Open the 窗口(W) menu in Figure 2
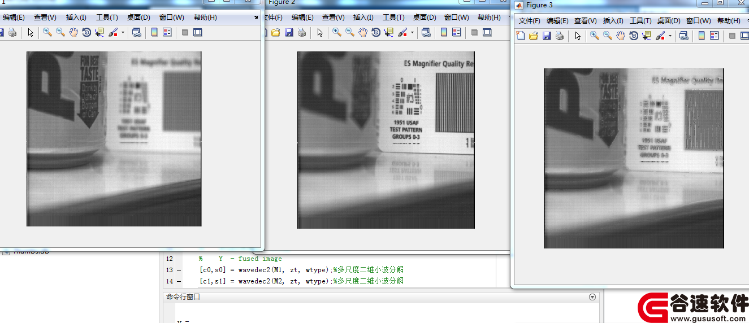Image resolution: width=749 pixels, height=323 pixels. tap(457, 18)
